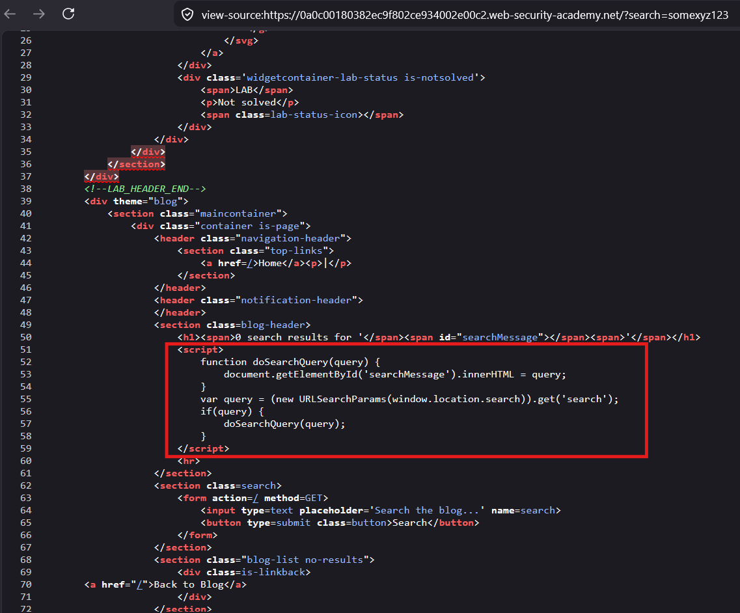
Task: Open the shield tracking protection icon
Action: [187, 15]
